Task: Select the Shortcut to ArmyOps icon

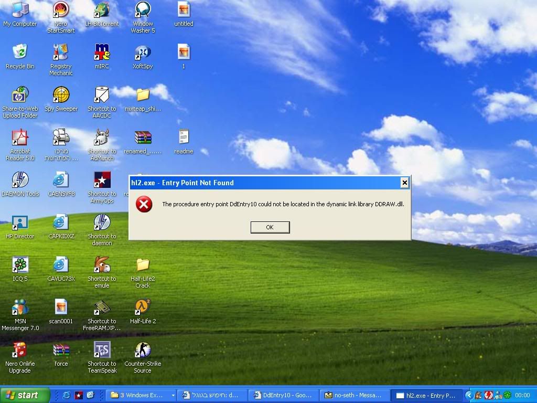Action: [x=102, y=187]
